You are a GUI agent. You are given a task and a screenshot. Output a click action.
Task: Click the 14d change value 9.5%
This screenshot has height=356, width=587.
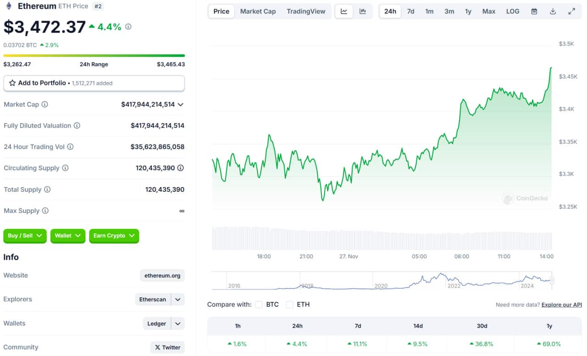coord(418,344)
